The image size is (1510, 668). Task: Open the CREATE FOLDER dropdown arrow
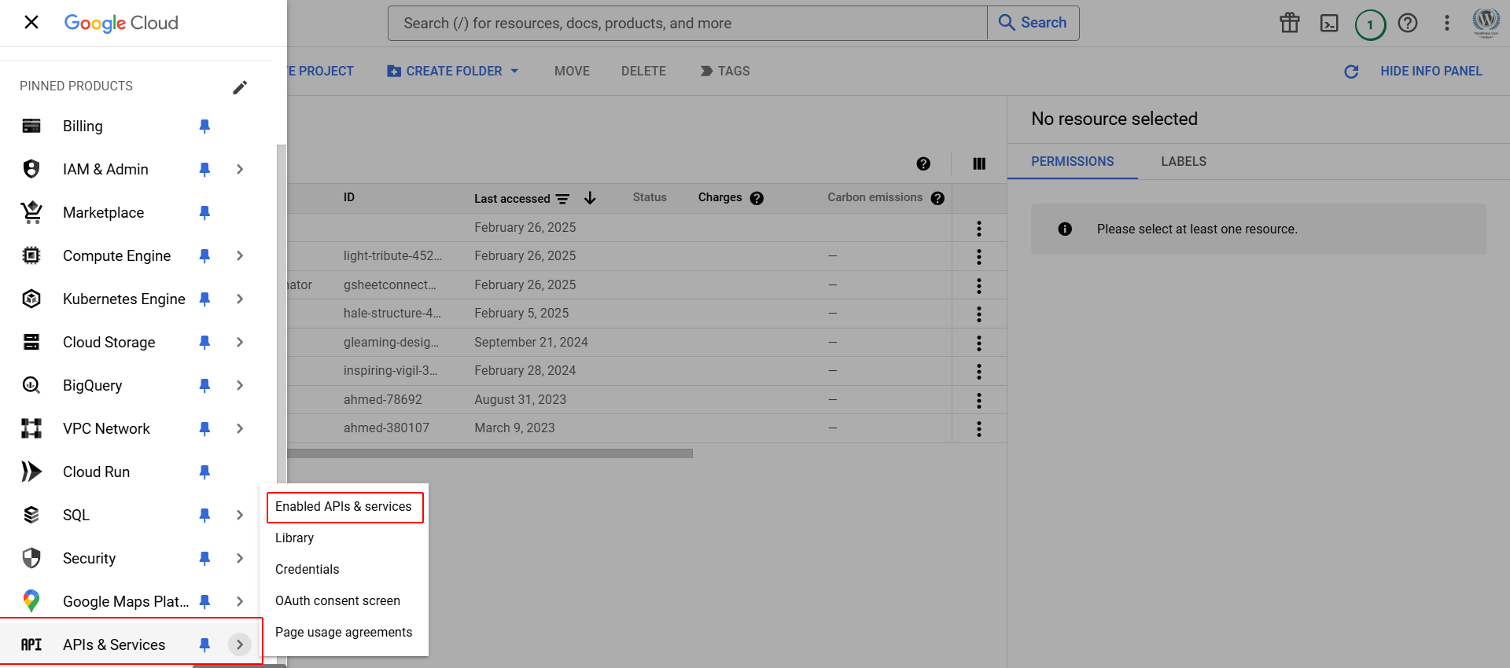coord(514,71)
